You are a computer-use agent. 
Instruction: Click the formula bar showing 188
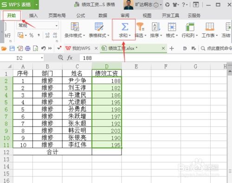coord(155,58)
